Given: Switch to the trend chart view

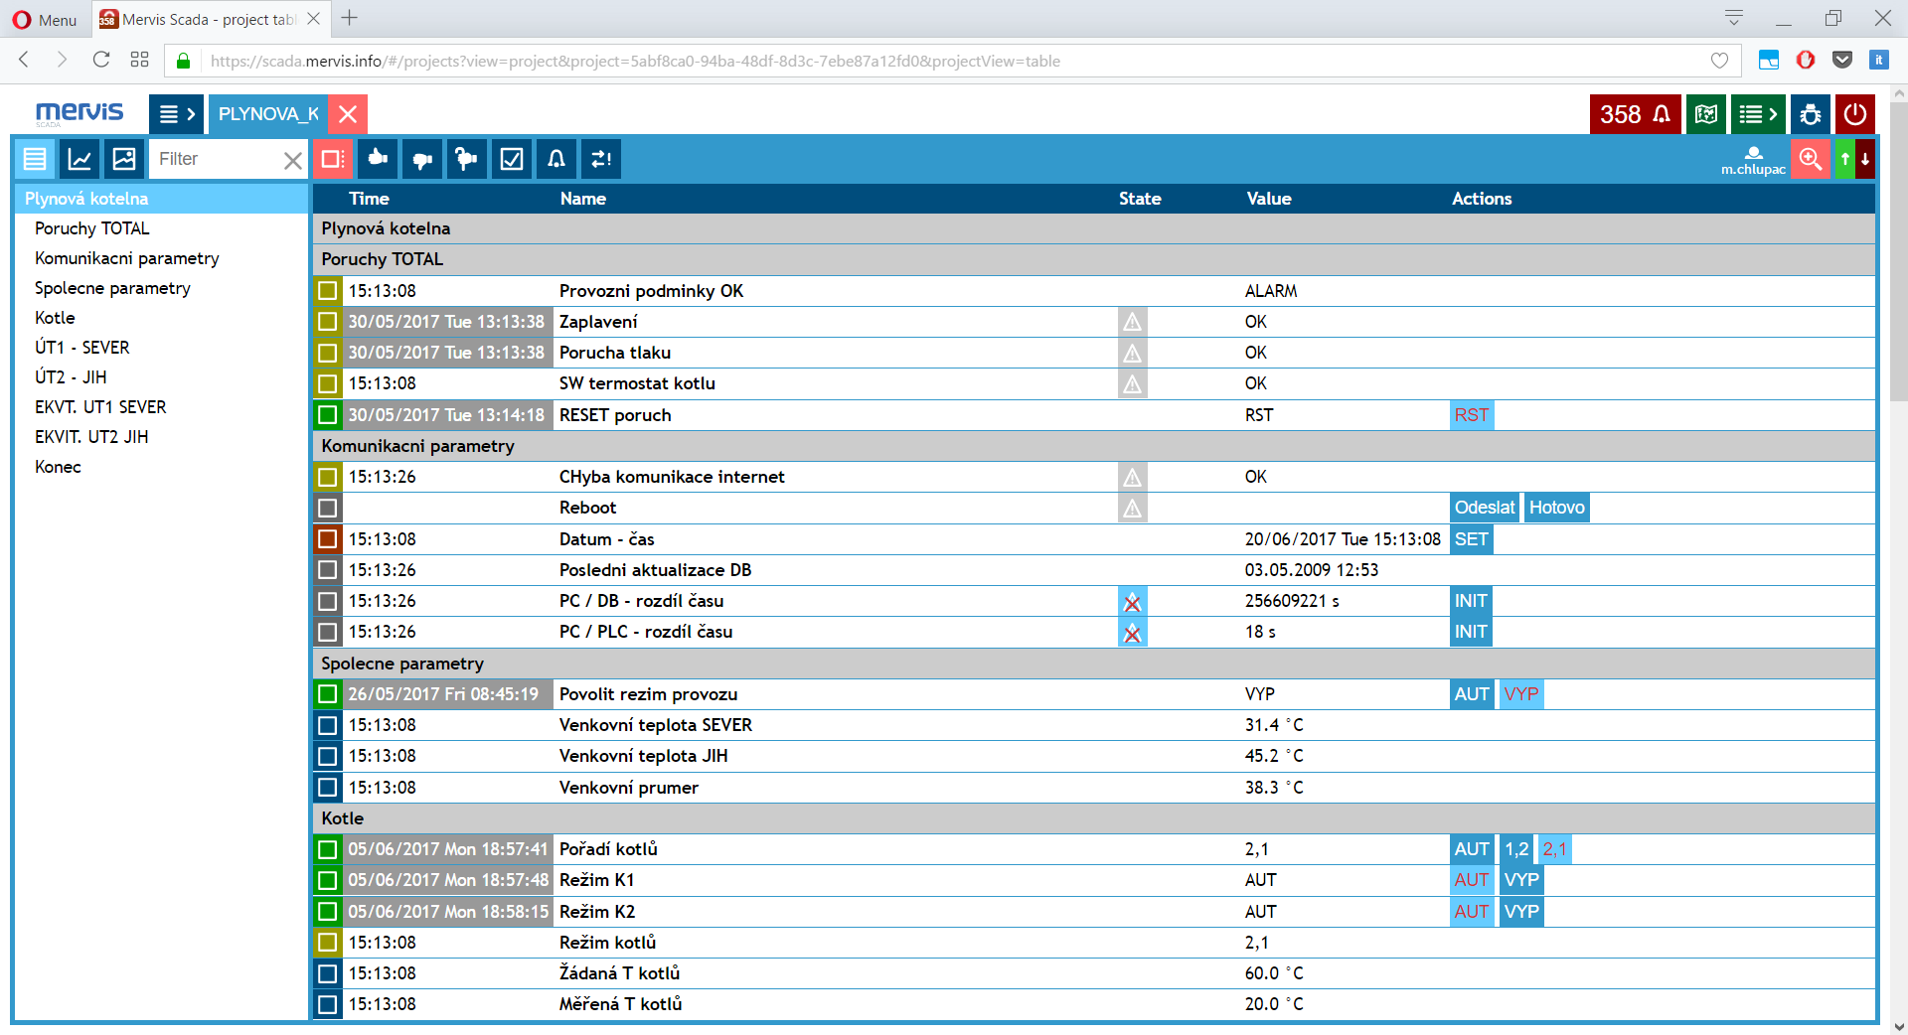Looking at the screenshot, I should click(x=79, y=159).
